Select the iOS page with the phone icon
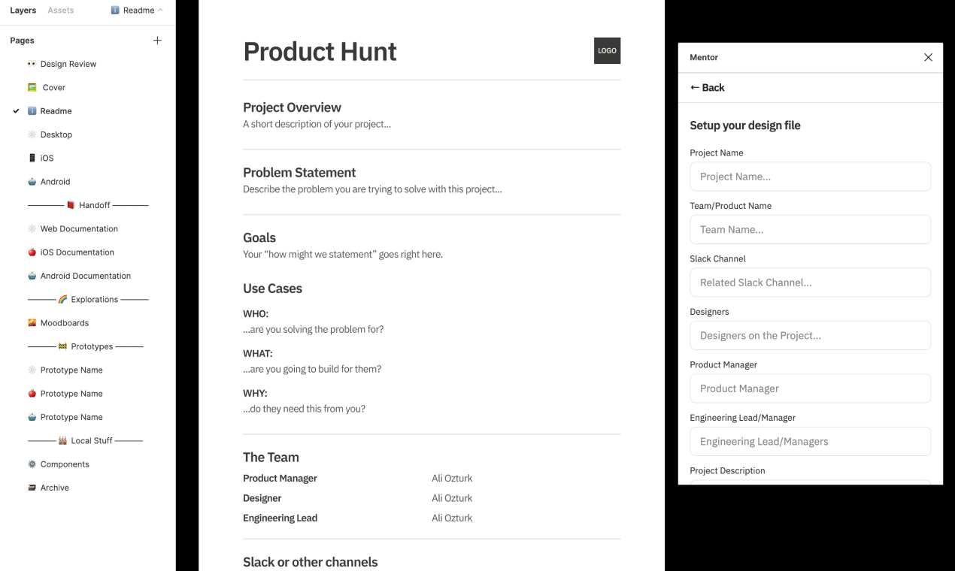The width and height of the screenshot is (955, 571). tap(31, 158)
